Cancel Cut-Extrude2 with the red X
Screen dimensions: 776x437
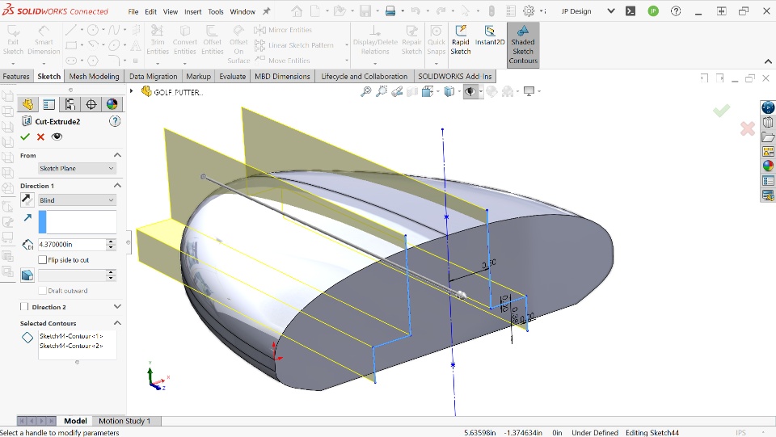pyautogui.click(x=40, y=137)
